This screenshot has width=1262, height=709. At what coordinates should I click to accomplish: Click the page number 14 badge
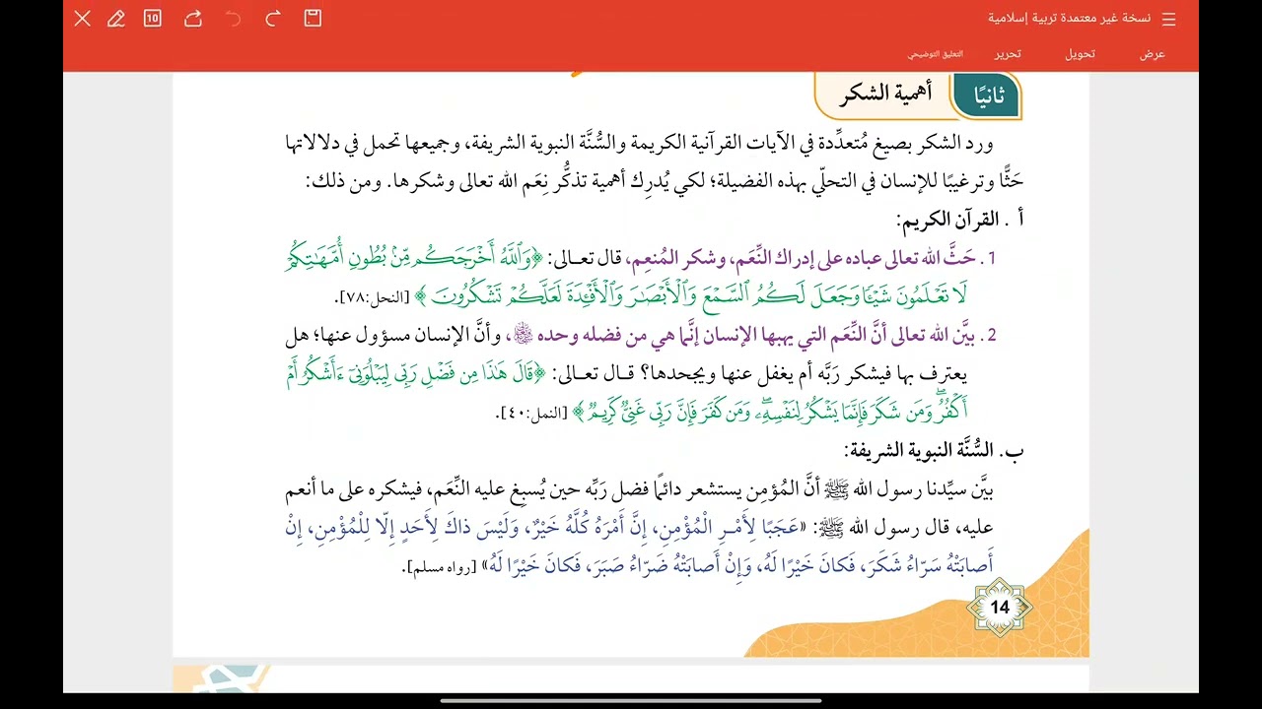(1000, 608)
